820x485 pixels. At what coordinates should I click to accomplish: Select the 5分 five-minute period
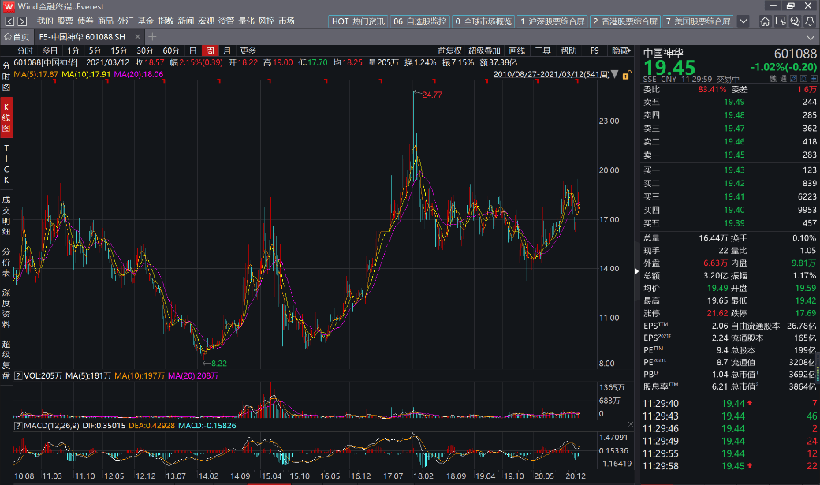pos(95,50)
